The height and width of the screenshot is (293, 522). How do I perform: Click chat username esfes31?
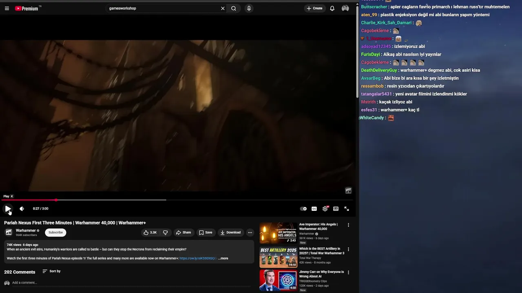pyautogui.click(x=369, y=110)
